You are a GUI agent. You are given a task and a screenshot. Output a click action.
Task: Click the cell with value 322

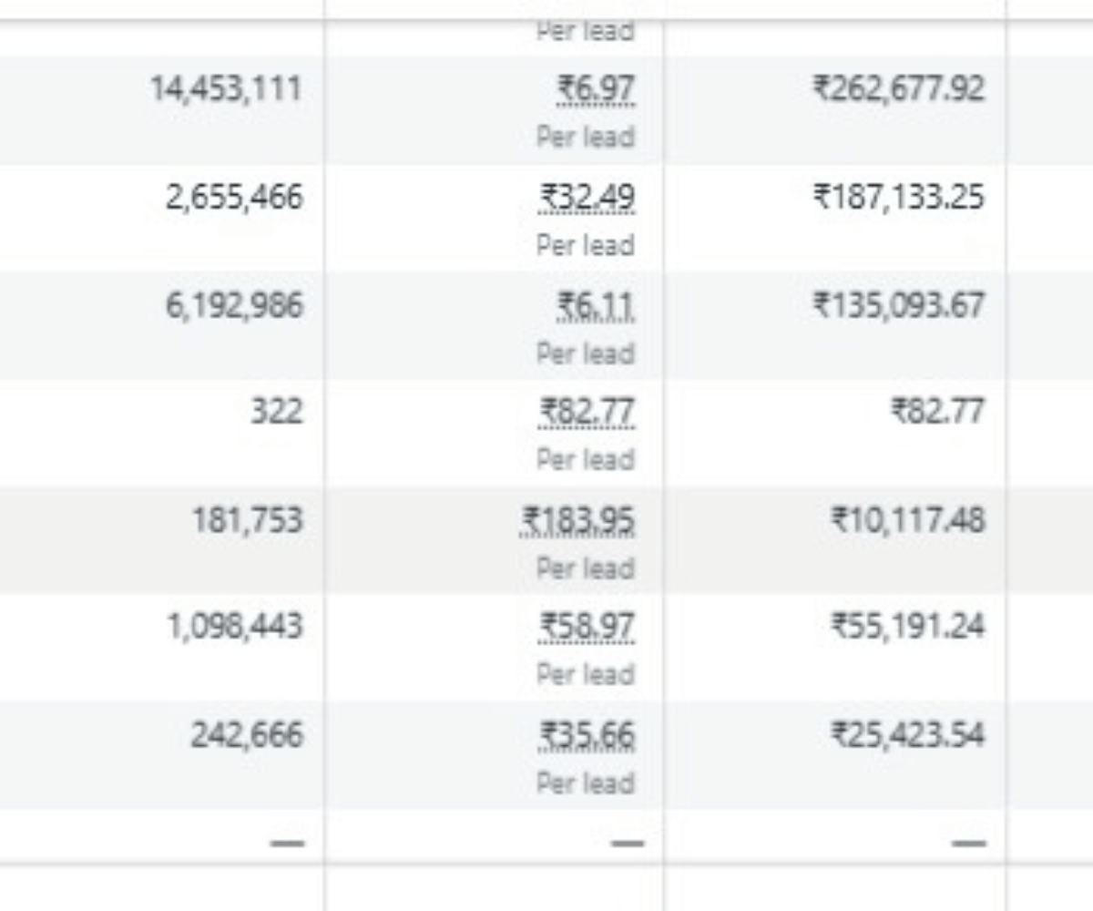276,413
